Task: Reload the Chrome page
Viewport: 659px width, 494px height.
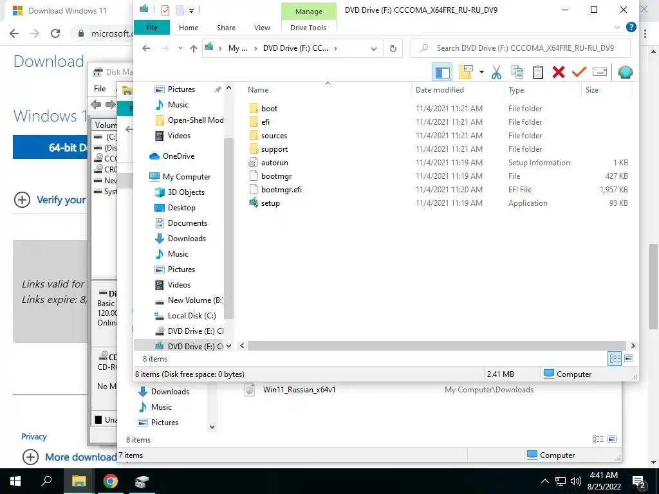Action: (x=55, y=33)
